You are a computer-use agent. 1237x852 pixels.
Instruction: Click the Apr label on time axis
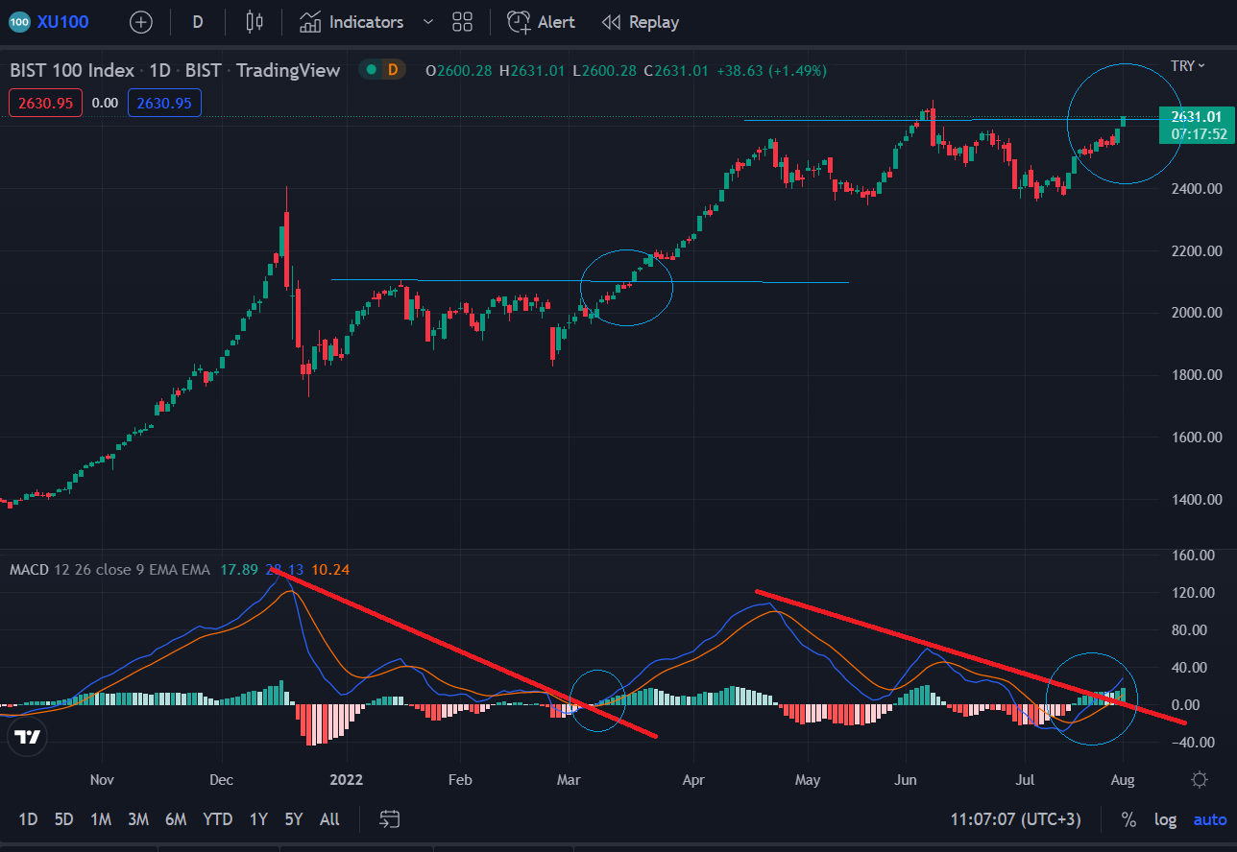pyautogui.click(x=691, y=780)
